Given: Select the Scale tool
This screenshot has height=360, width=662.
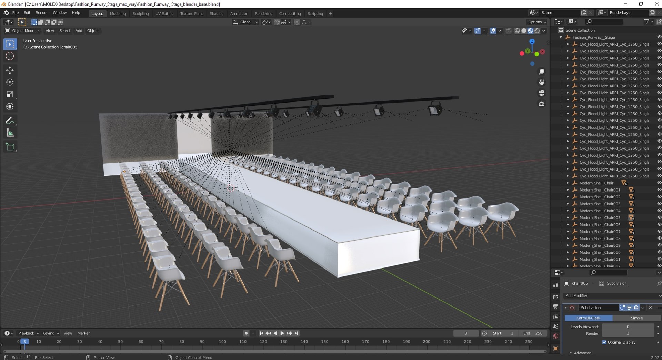Looking at the screenshot, I should click(x=10, y=95).
